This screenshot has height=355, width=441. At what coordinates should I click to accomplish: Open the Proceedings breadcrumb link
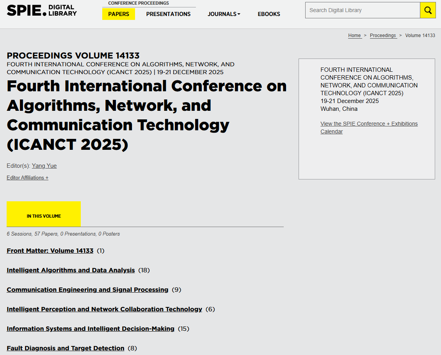(x=383, y=35)
